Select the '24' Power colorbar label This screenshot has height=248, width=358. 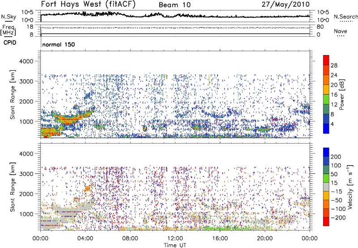(334, 75)
